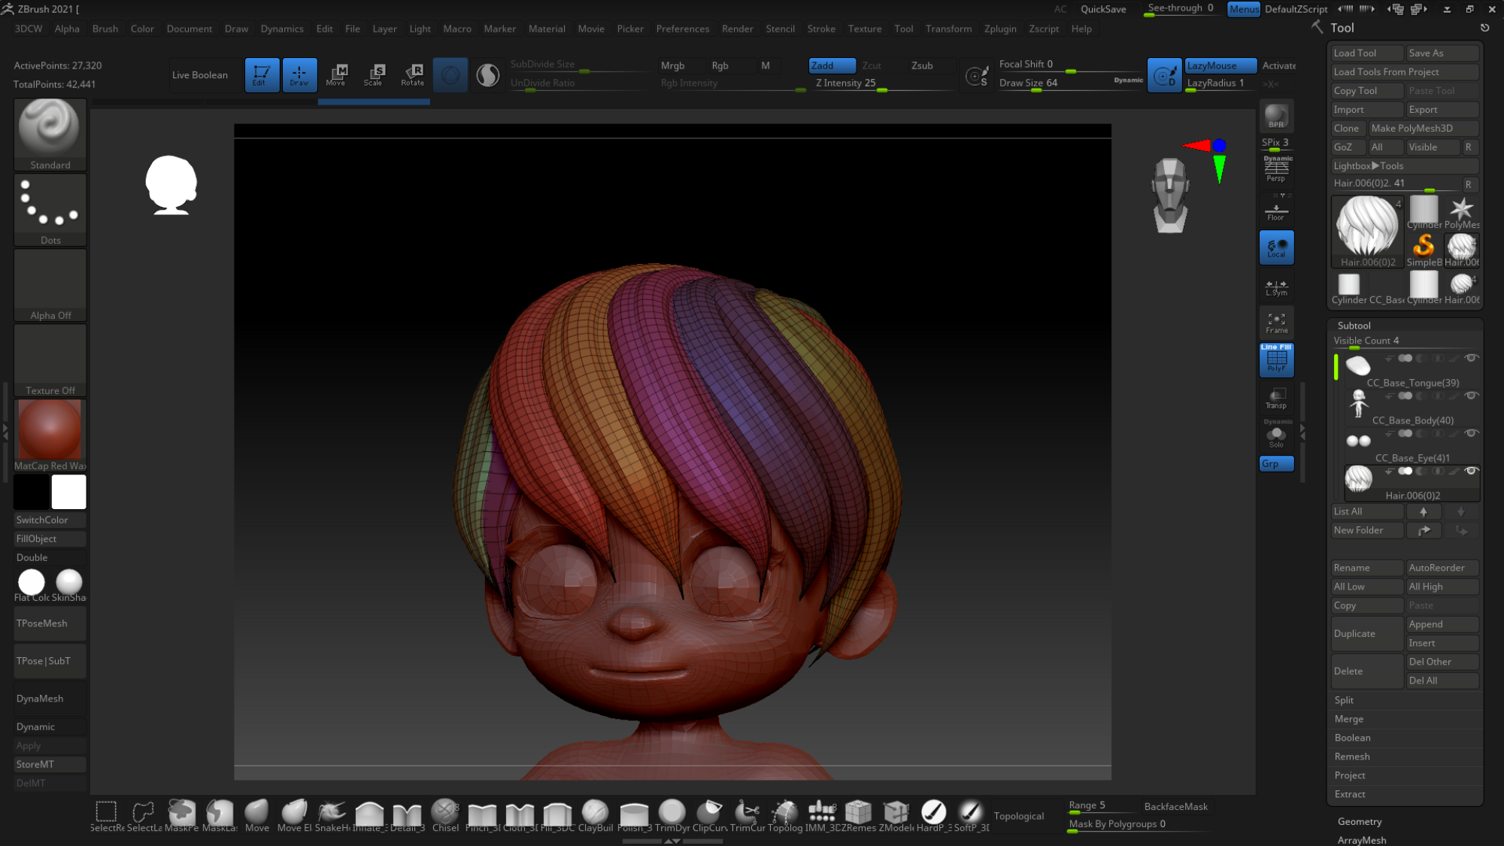Image resolution: width=1504 pixels, height=846 pixels.
Task: Expand the Project subtool section
Action: pyautogui.click(x=1350, y=775)
